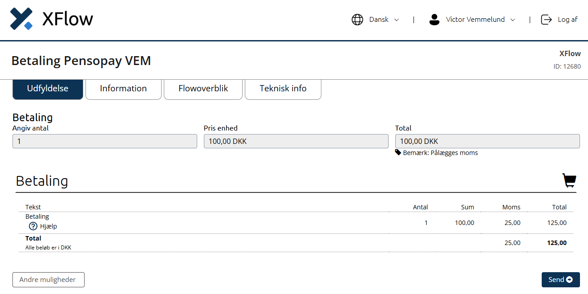Click the Hjælp question mark icon

[x=33, y=226]
